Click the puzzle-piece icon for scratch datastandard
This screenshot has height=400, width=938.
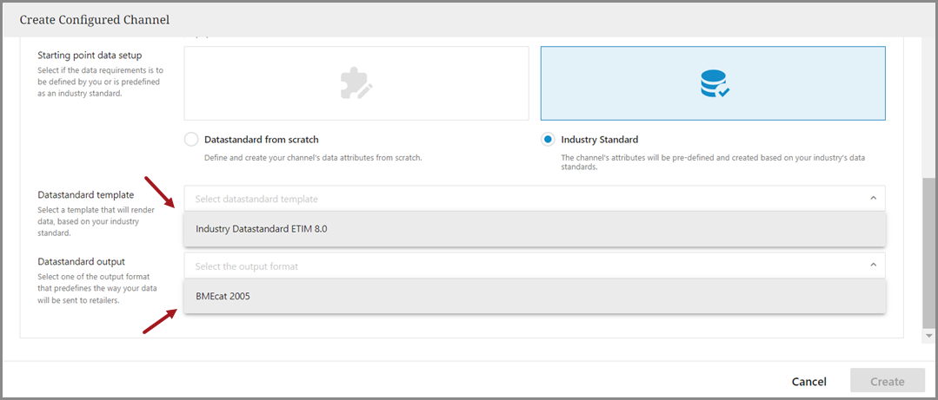click(356, 82)
